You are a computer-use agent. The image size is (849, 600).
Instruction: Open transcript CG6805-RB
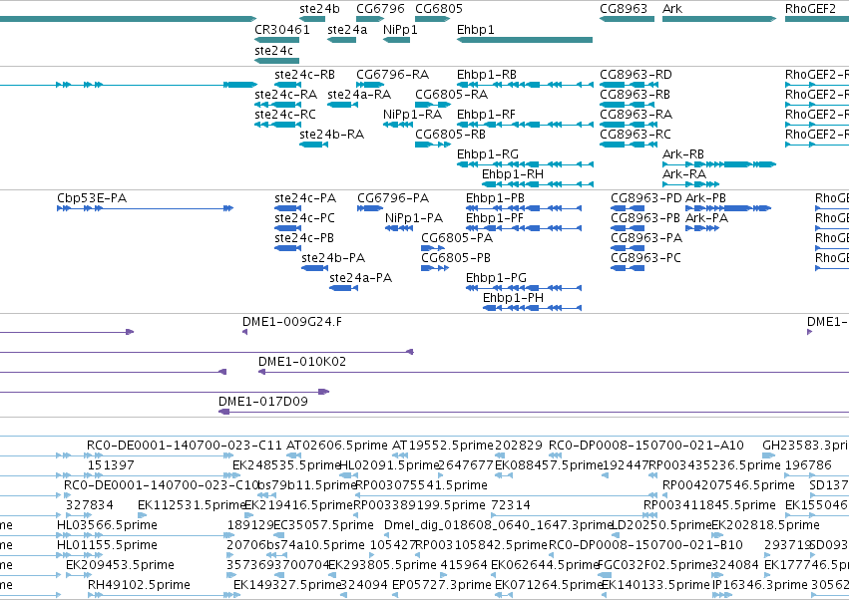click(x=451, y=135)
